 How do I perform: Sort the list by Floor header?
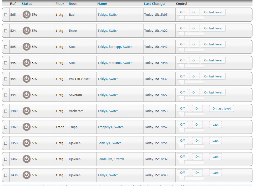click(x=60, y=4)
